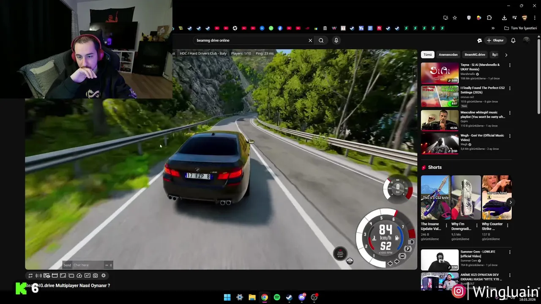Open the Facebook bookmark in bookmarks bar
Viewport: 541px width, 304px height.
[280, 28]
